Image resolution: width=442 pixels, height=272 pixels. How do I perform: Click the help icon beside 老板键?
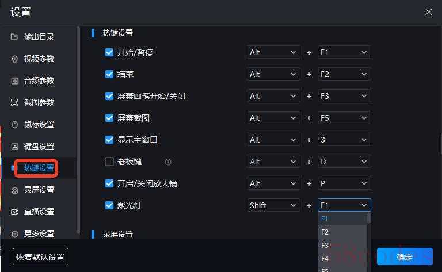tap(168, 162)
